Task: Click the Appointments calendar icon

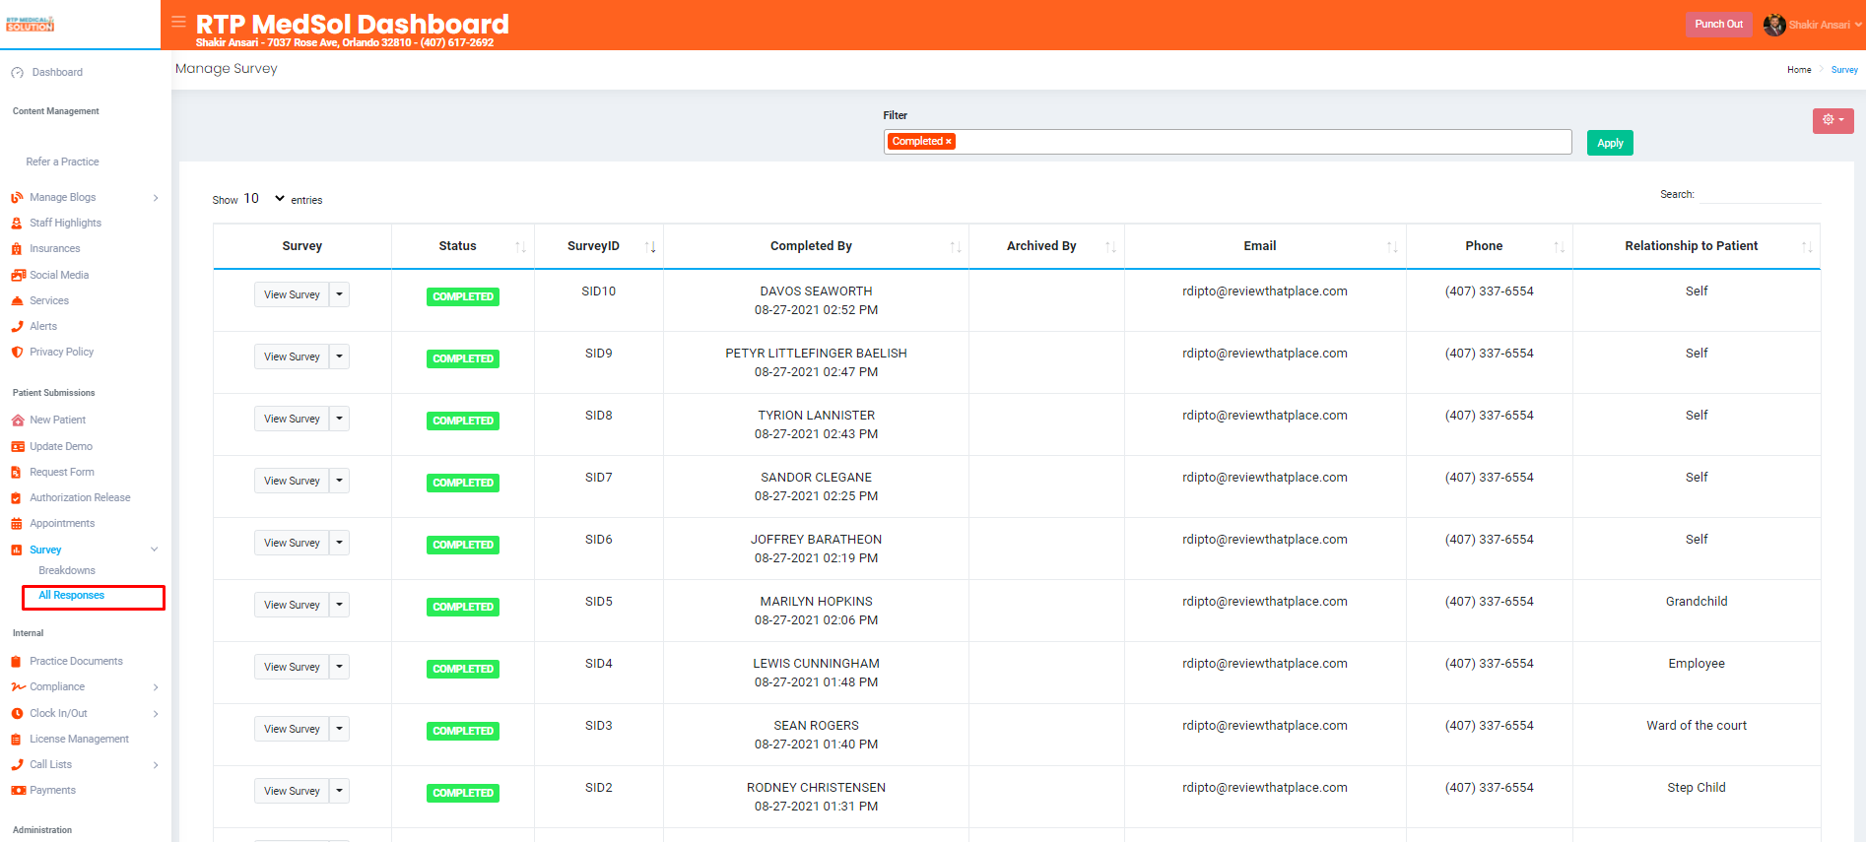Action: click(x=17, y=524)
